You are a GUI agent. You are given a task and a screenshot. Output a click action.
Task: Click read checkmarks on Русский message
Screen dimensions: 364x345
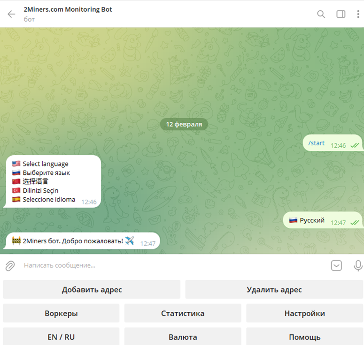tap(355, 223)
